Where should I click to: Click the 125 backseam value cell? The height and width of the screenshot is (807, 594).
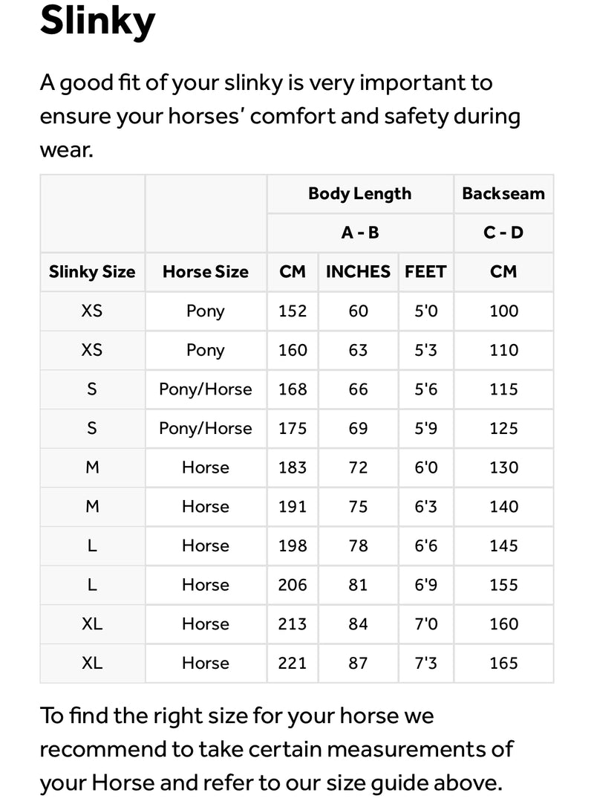(503, 429)
